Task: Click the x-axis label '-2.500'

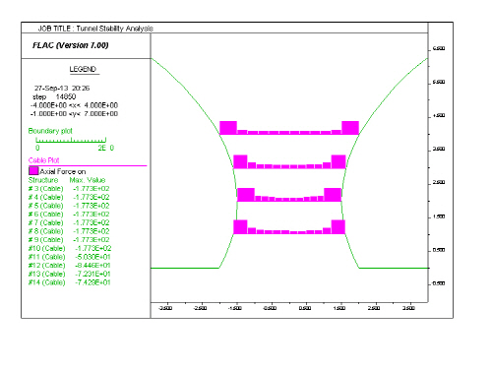Action: [x=200, y=308]
